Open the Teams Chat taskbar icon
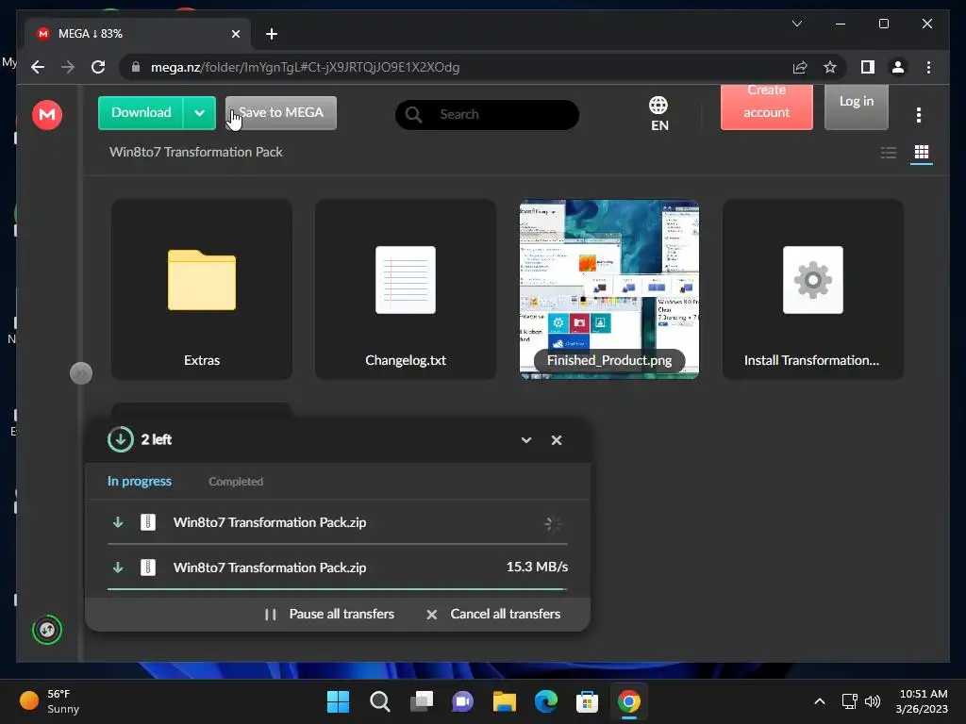Image resolution: width=966 pixels, height=724 pixels. [x=462, y=701]
